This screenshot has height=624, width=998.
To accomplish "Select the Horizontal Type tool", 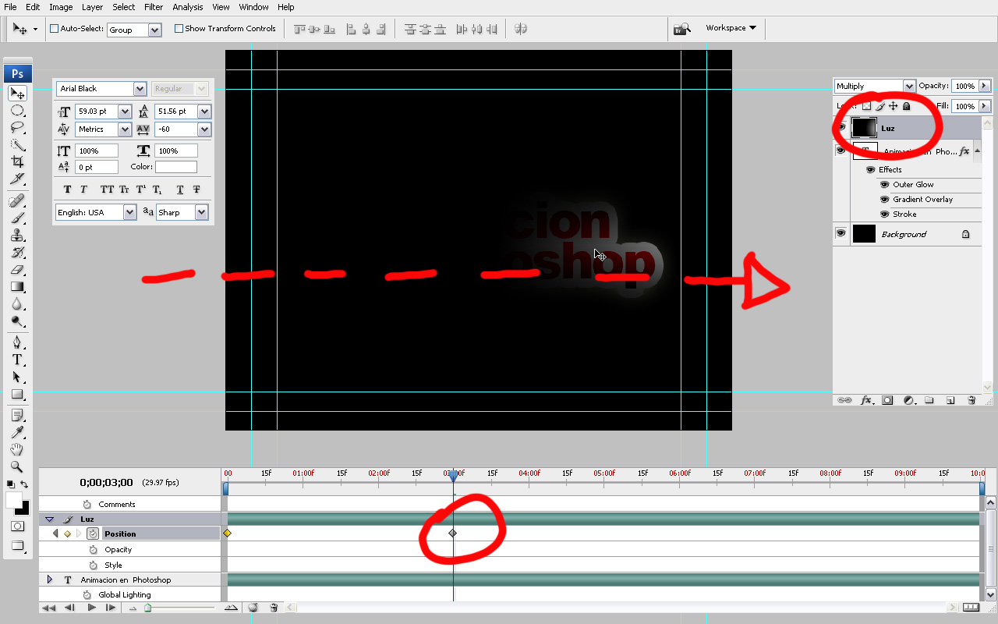I will coord(17,360).
